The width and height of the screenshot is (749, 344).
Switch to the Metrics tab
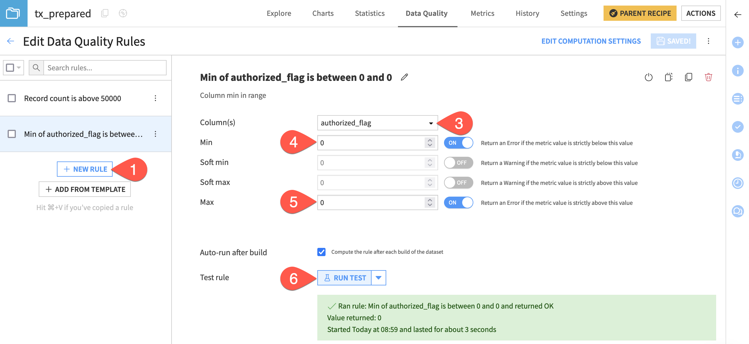482,13
